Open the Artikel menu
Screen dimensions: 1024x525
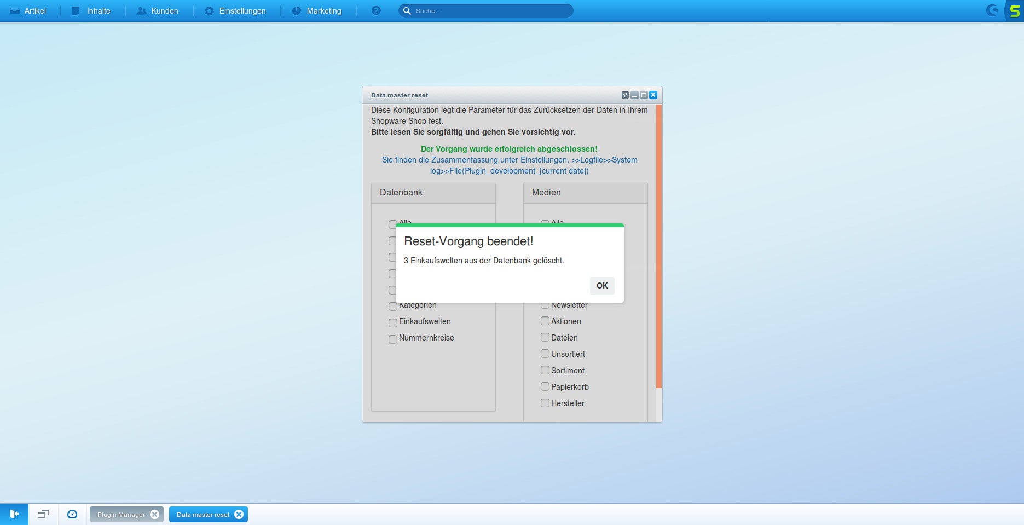pyautogui.click(x=28, y=11)
